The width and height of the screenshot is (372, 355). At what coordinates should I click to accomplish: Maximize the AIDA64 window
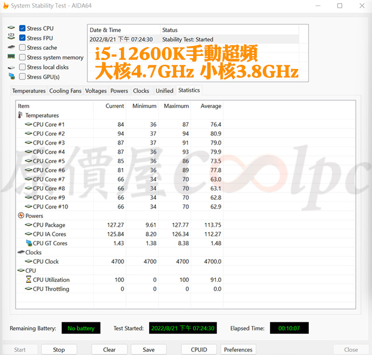(340, 6)
